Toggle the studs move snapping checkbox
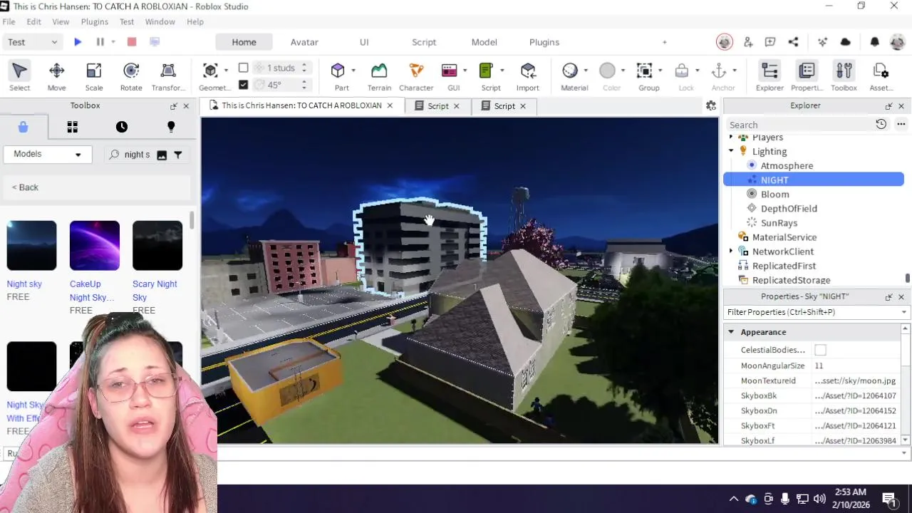The image size is (912, 513). (x=243, y=68)
